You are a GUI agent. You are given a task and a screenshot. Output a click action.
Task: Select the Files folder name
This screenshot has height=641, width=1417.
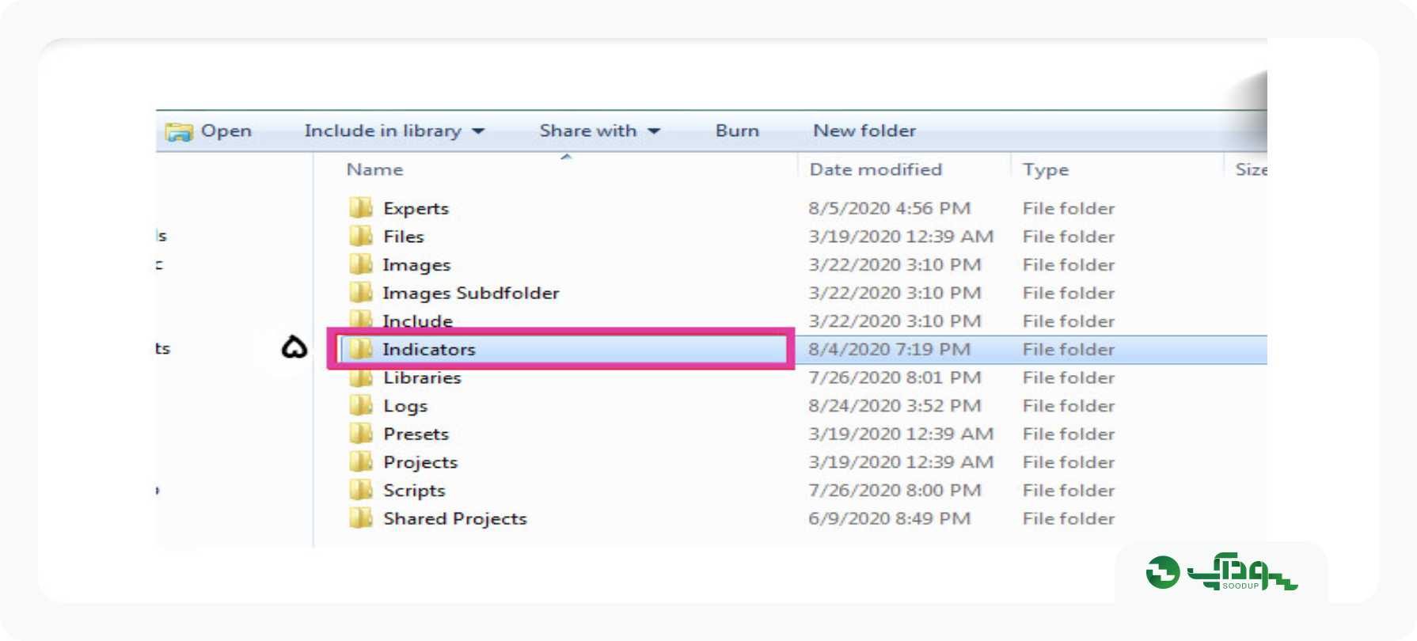click(404, 236)
